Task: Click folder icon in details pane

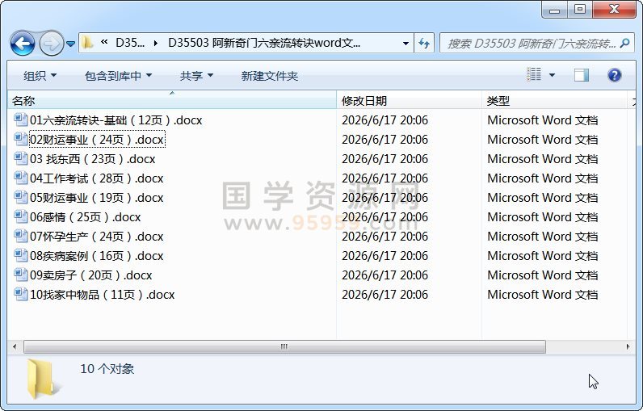Action: (43, 378)
